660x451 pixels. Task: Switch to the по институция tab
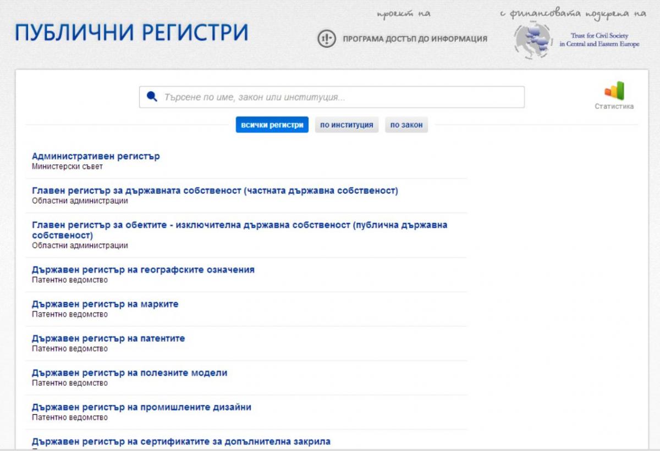point(346,125)
